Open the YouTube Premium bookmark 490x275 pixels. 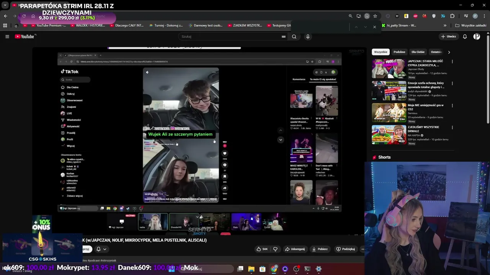pyautogui.click(x=48, y=26)
